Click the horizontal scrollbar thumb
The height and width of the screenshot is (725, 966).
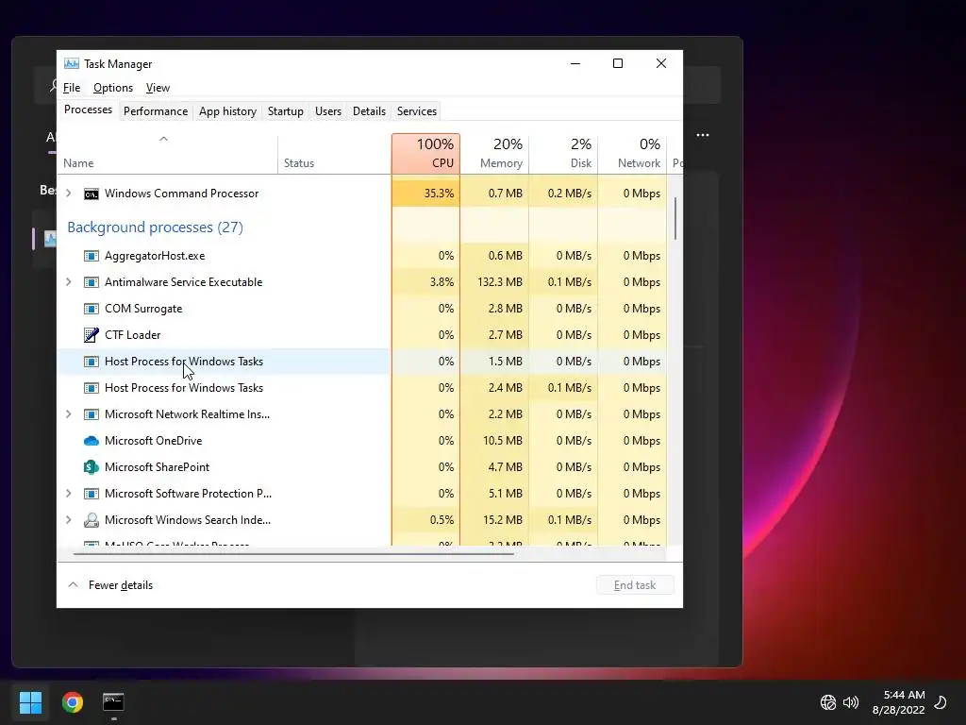pos(293,554)
